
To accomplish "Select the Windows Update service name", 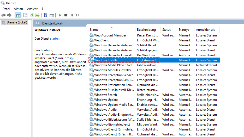I will point(106,100).
